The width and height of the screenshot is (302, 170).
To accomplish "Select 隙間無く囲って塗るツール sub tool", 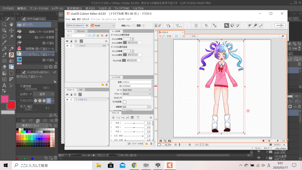I will point(36,48).
